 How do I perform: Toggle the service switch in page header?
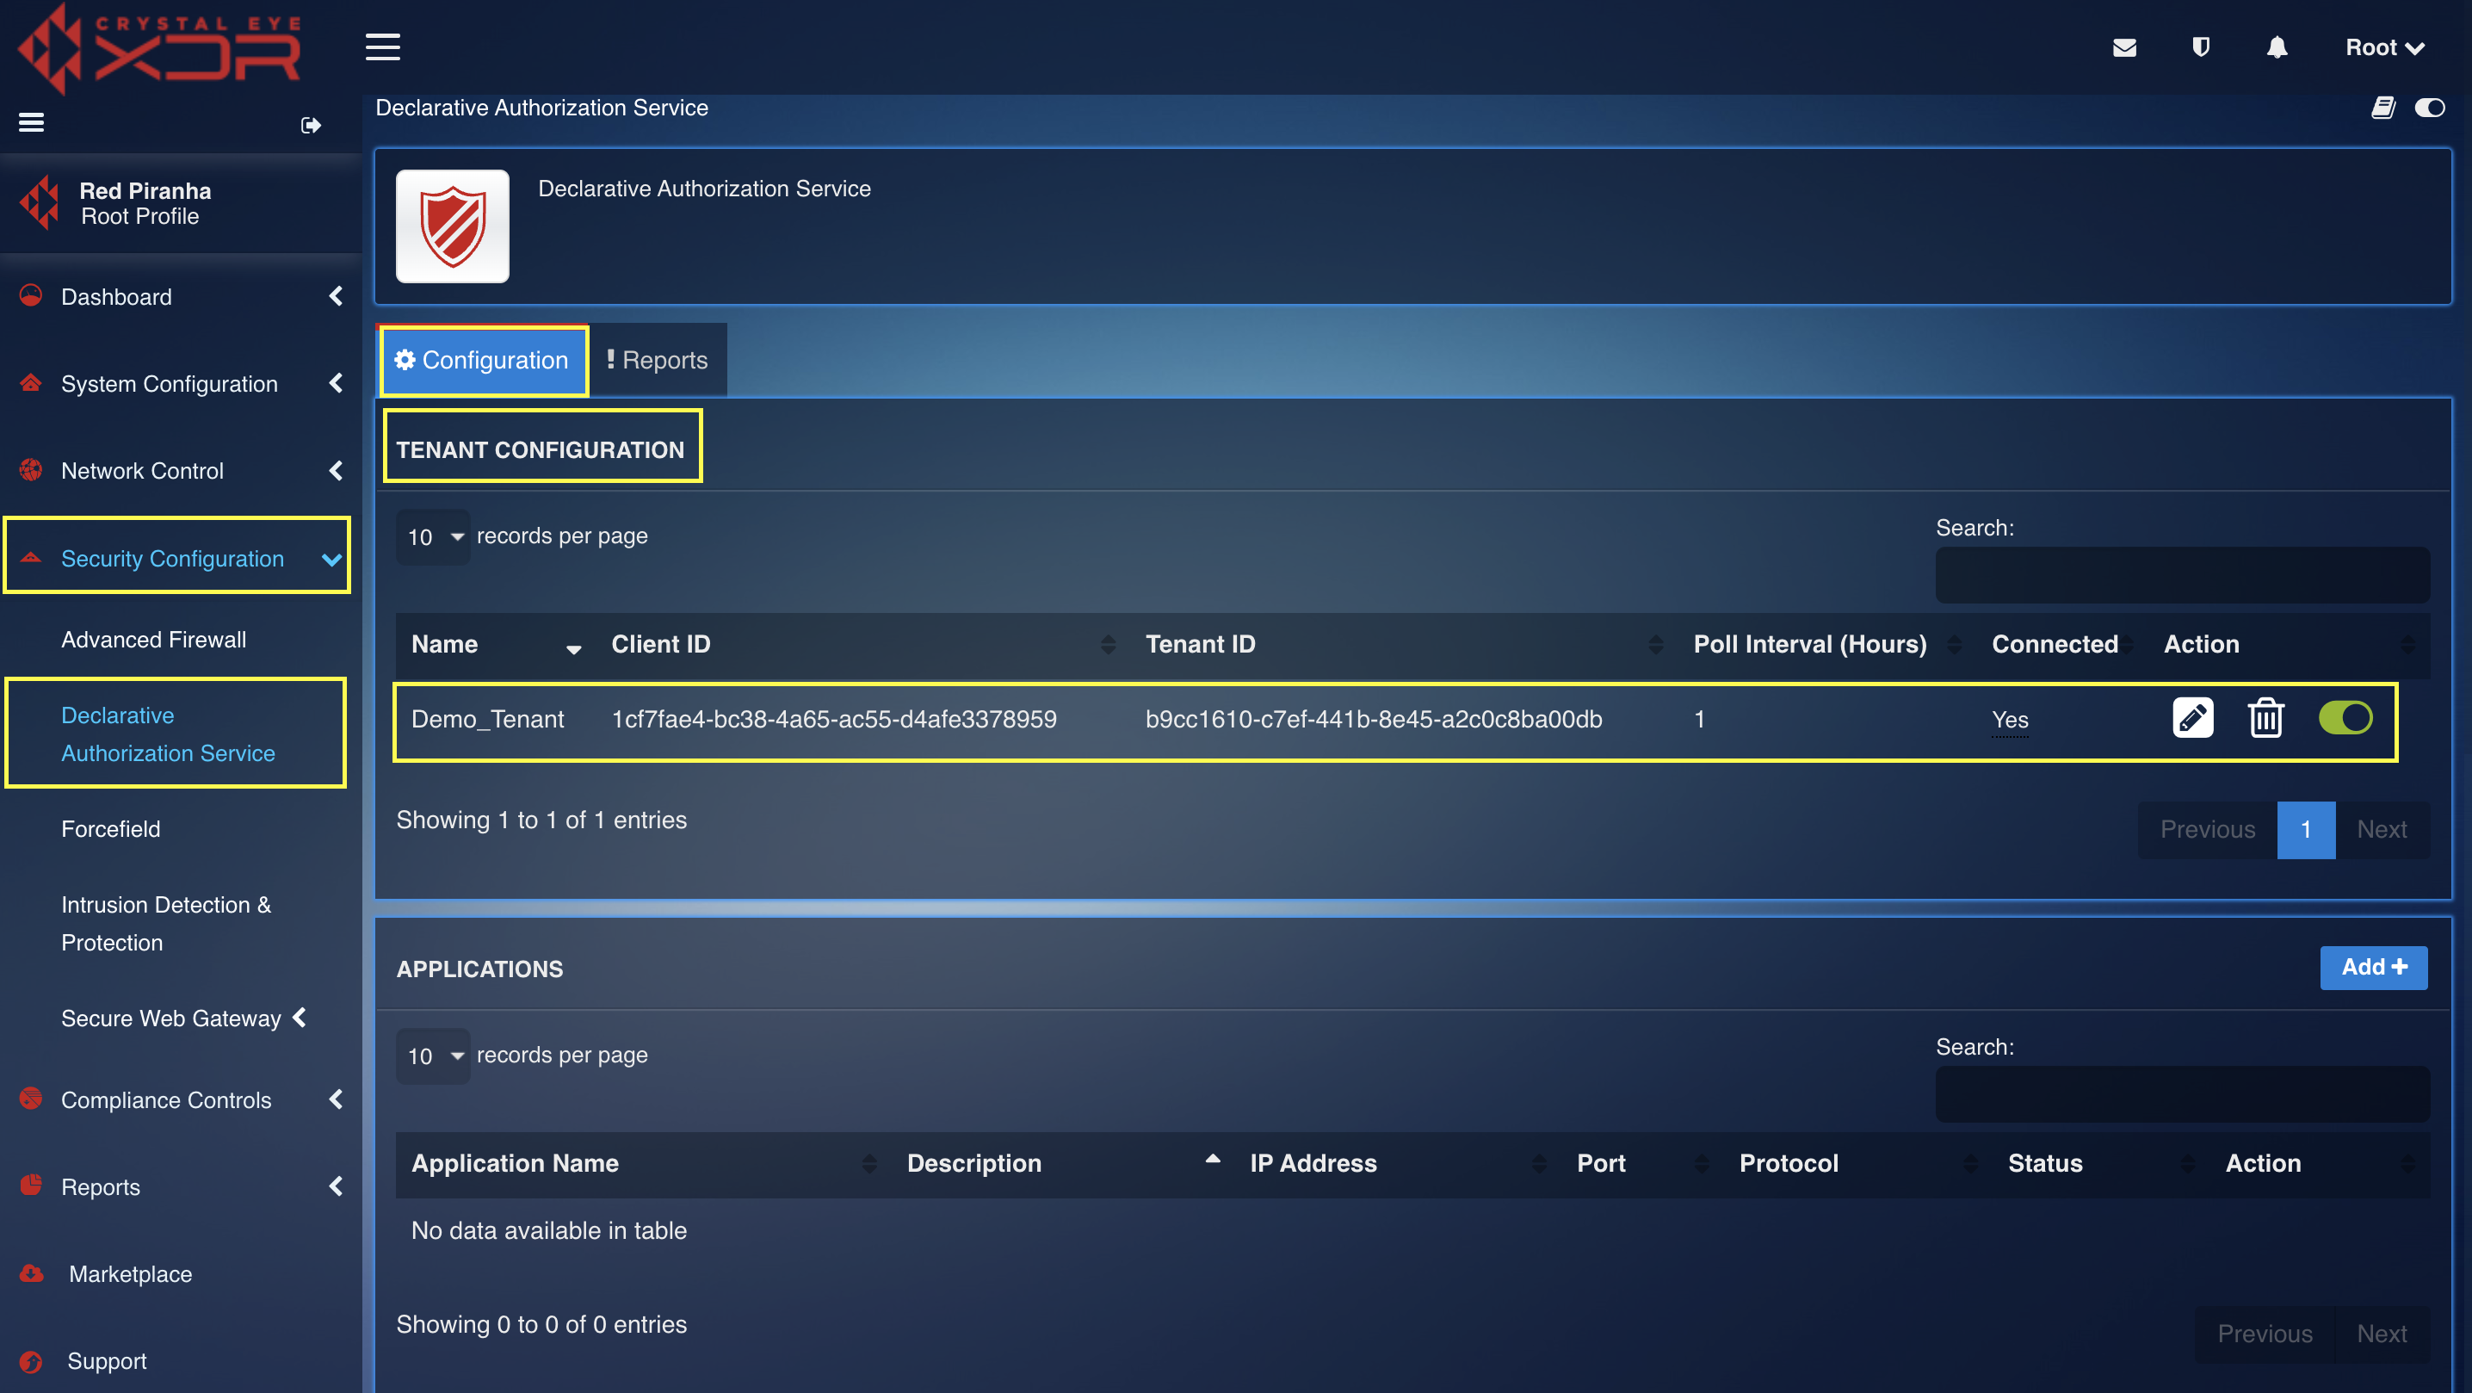click(2431, 108)
